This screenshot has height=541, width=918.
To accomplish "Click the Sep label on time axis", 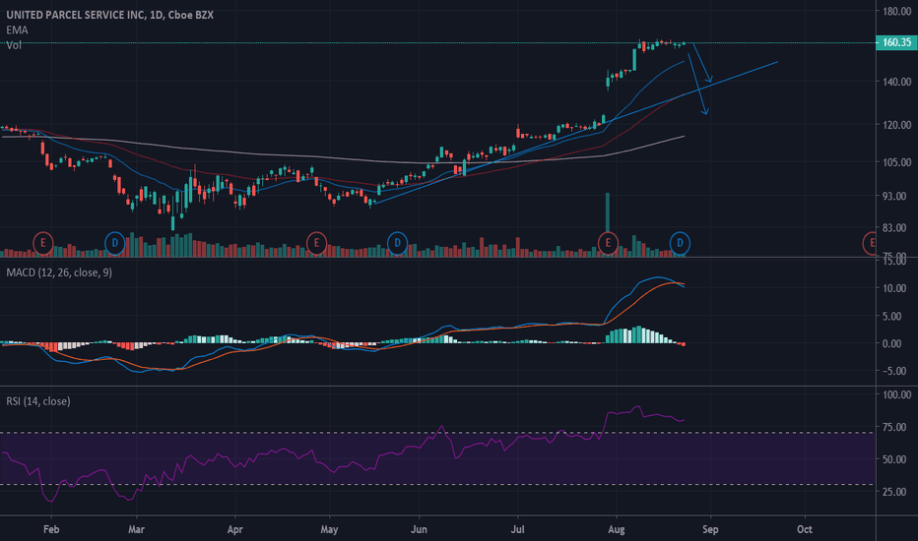I will (710, 529).
